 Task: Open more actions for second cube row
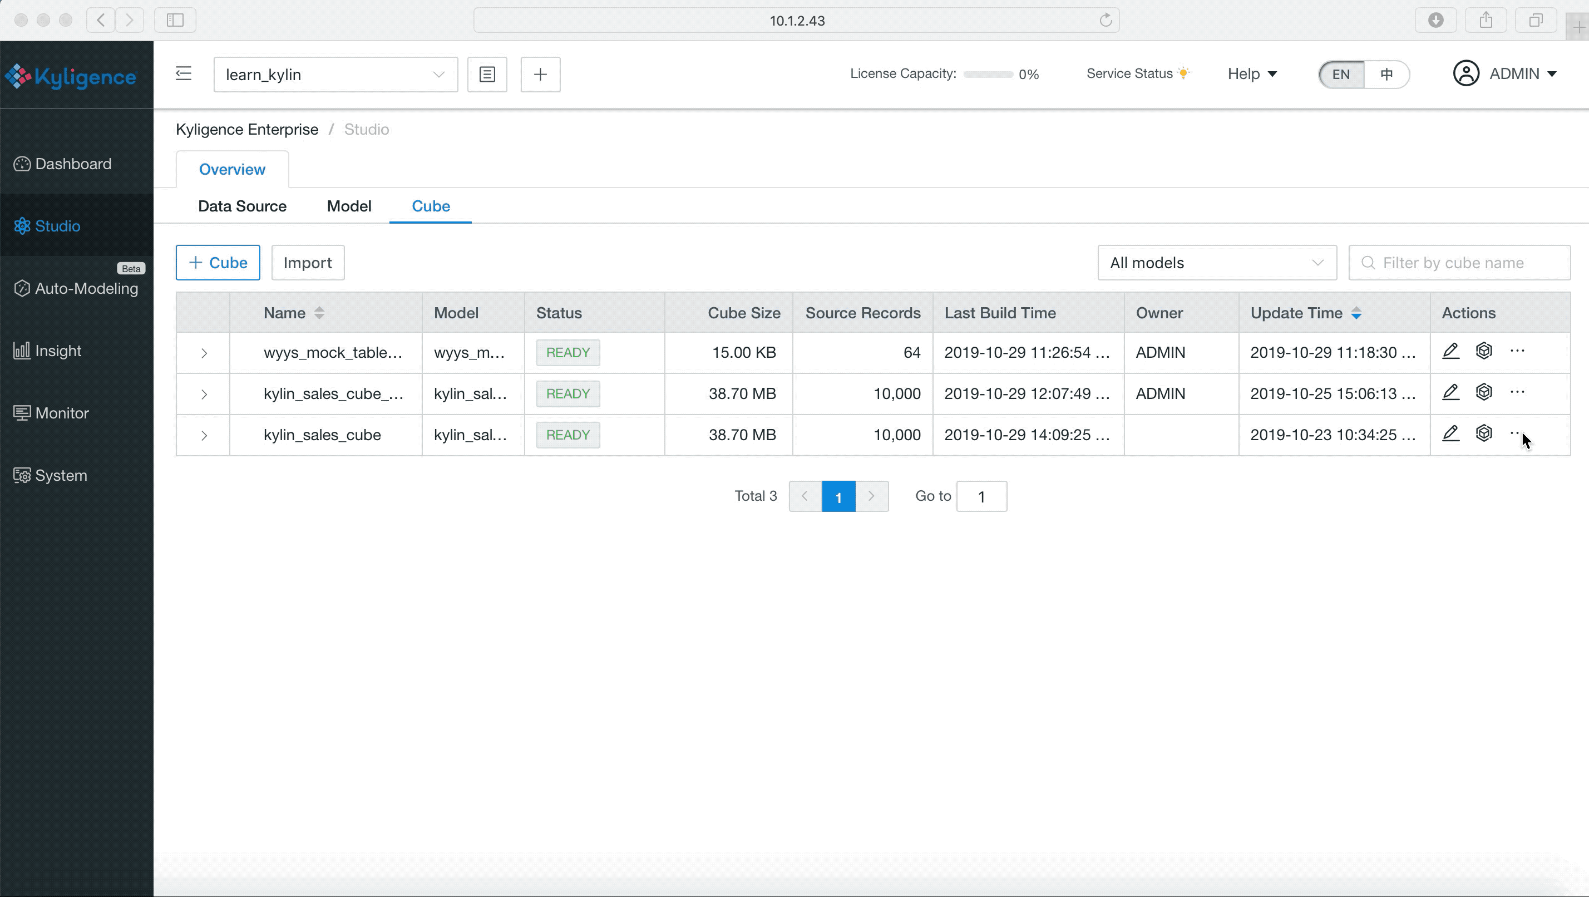tap(1517, 392)
